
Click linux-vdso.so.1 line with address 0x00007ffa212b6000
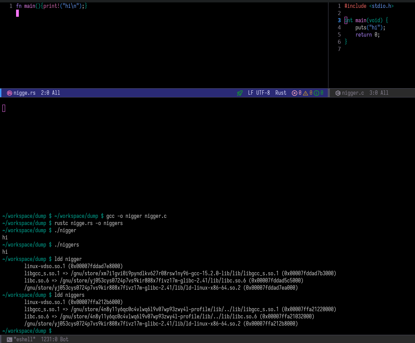click(x=74, y=302)
